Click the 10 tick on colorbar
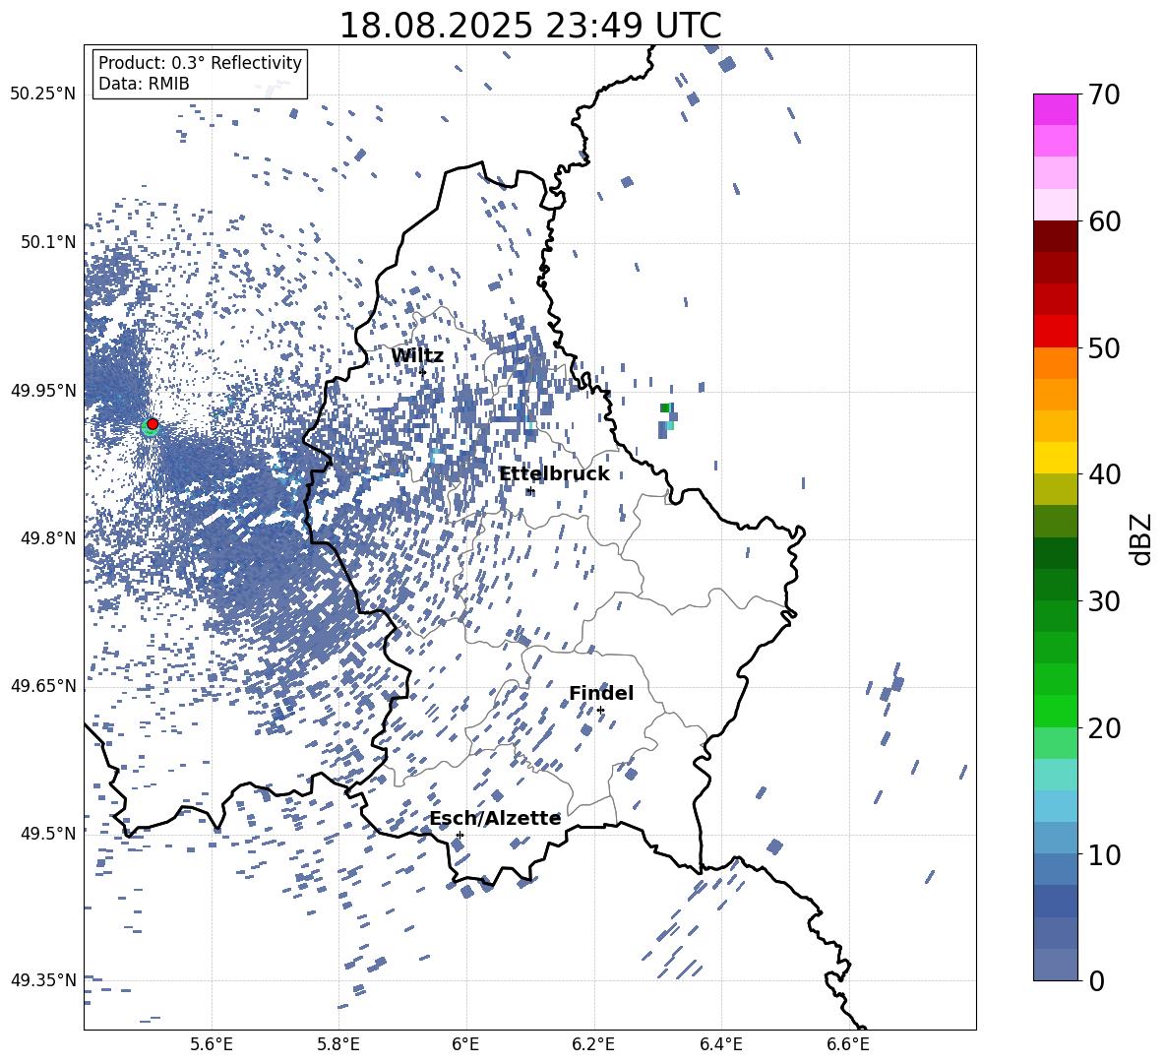1165x1064 pixels. pyautogui.click(x=1103, y=854)
